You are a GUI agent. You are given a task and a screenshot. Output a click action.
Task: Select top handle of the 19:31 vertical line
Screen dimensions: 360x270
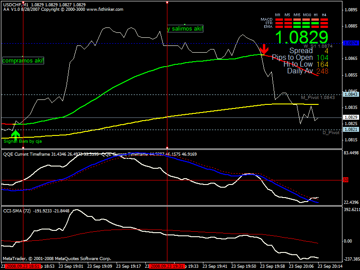click(167, 3)
